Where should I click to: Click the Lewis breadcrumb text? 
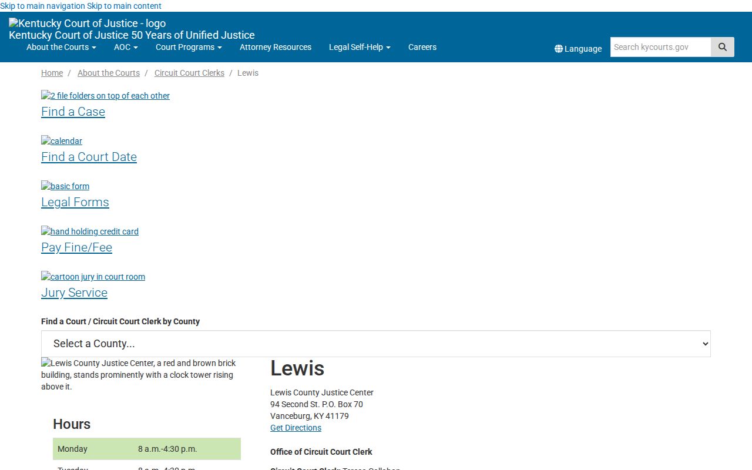248,73
